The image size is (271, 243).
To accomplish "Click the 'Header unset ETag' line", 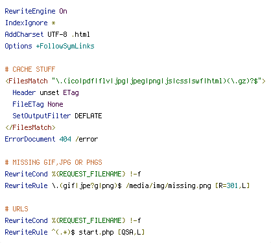I will click(45, 92).
